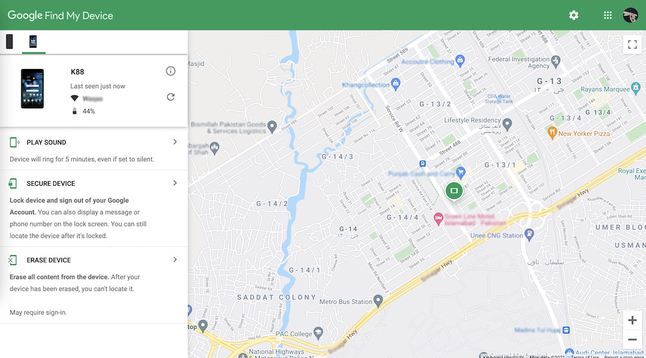Select the ERASE DEVICE option
The image size is (646, 358).
coord(48,260)
